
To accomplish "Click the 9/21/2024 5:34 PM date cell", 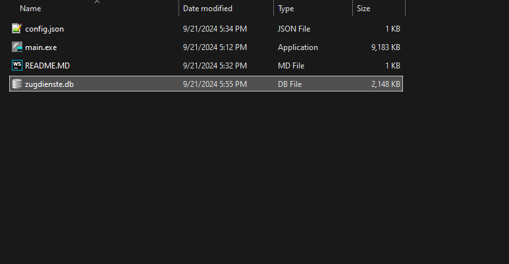I will (x=215, y=29).
